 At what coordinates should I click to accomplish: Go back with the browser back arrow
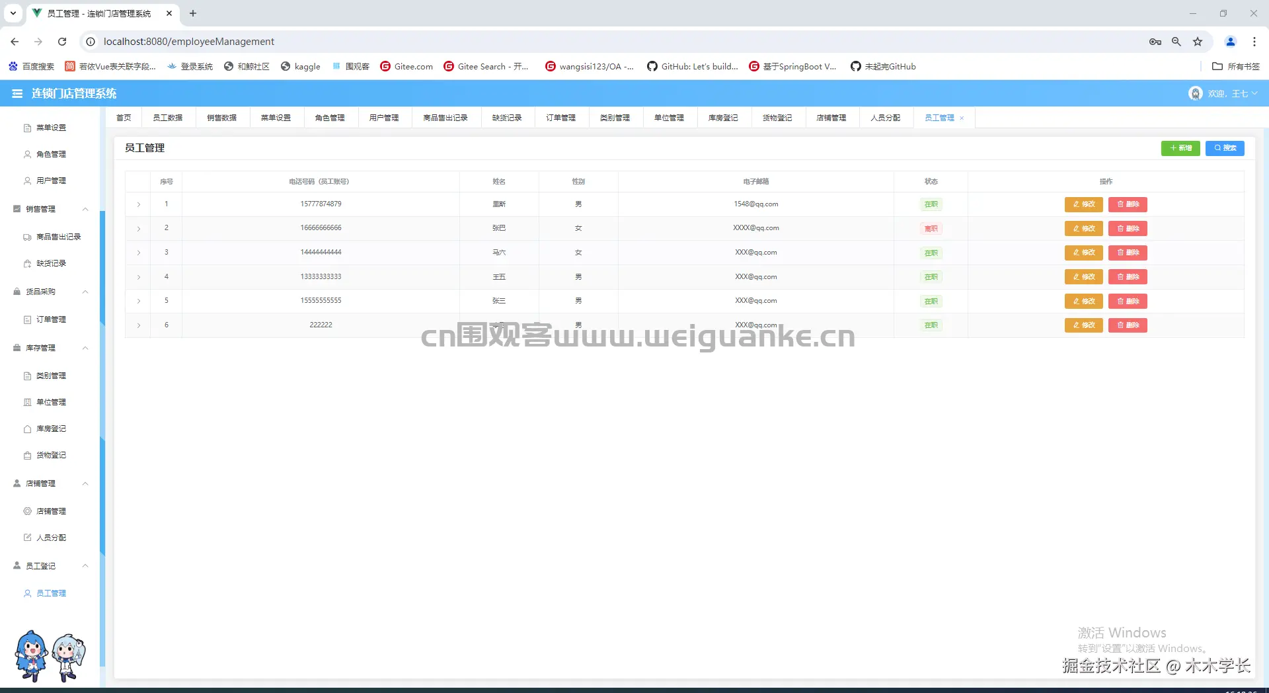pyautogui.click(x=15, y=42)
